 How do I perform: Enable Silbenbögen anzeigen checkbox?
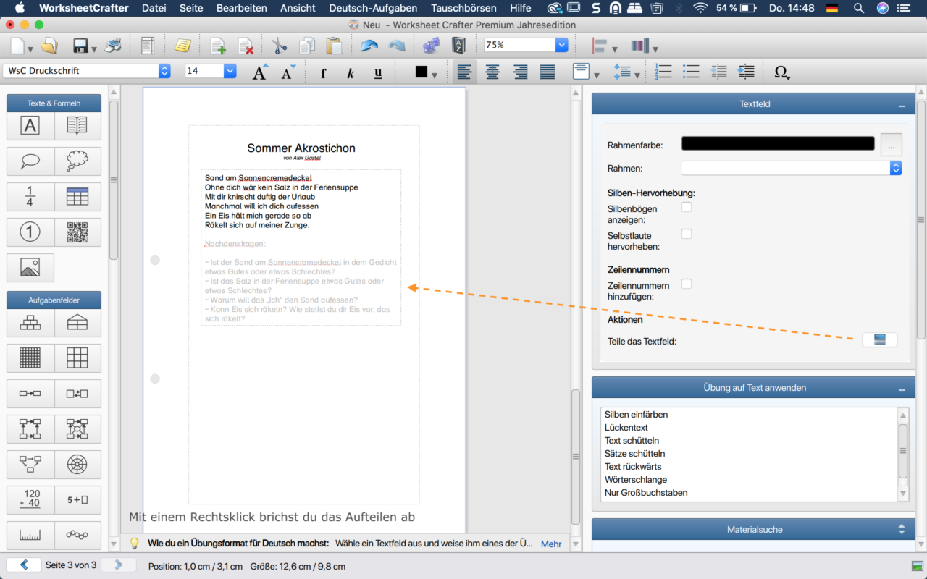coord(687,208)
